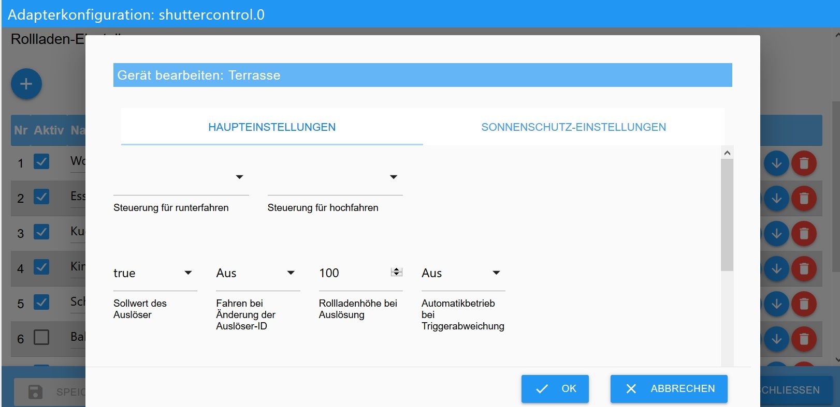Click the blue move-down arrow in row 4

tap(776, 269)
